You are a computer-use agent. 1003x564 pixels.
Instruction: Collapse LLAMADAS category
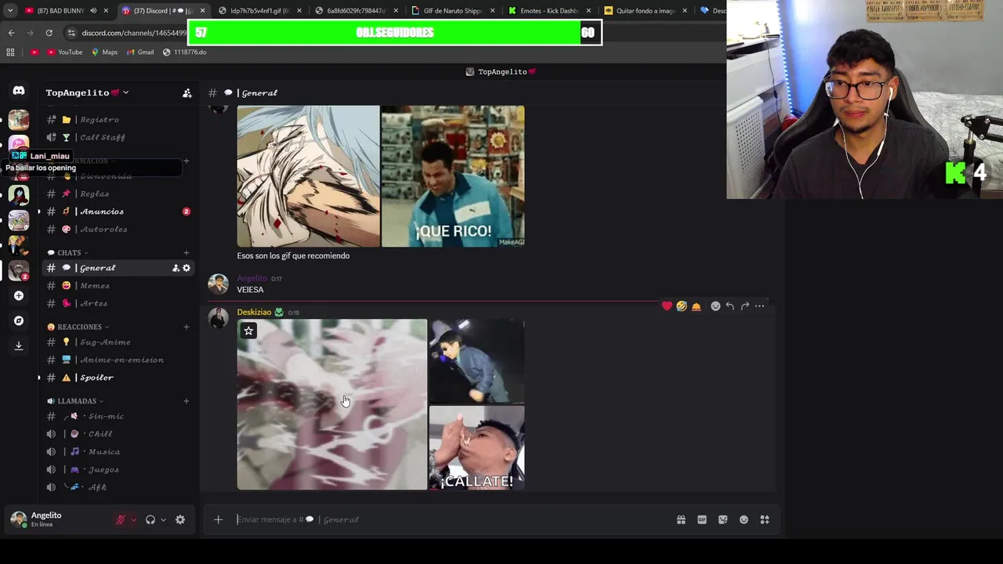(75, 401)
